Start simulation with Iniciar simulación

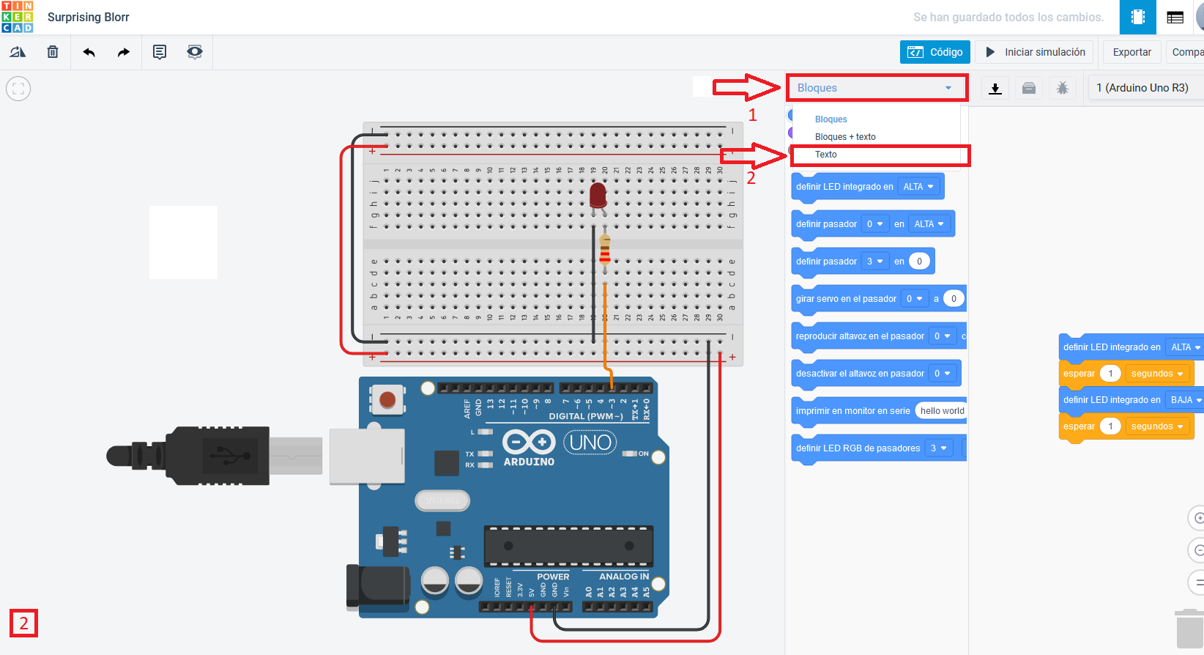pos(1036,52)
